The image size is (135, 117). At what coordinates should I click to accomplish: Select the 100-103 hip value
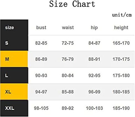point(94,108)
